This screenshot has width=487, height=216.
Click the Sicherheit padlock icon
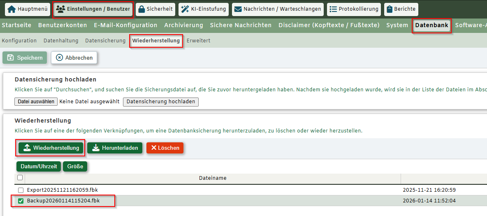(x=141, y=9)
